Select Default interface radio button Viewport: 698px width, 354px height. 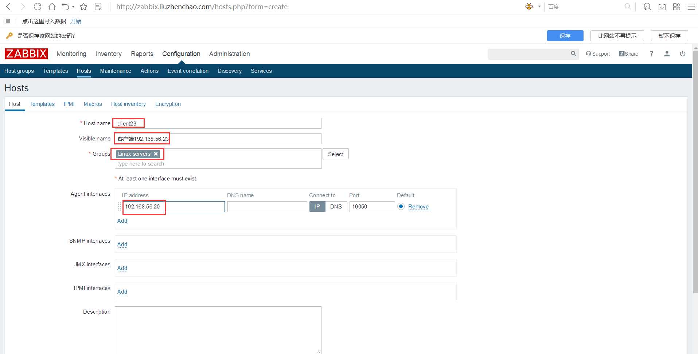click(x=401, y=207)
